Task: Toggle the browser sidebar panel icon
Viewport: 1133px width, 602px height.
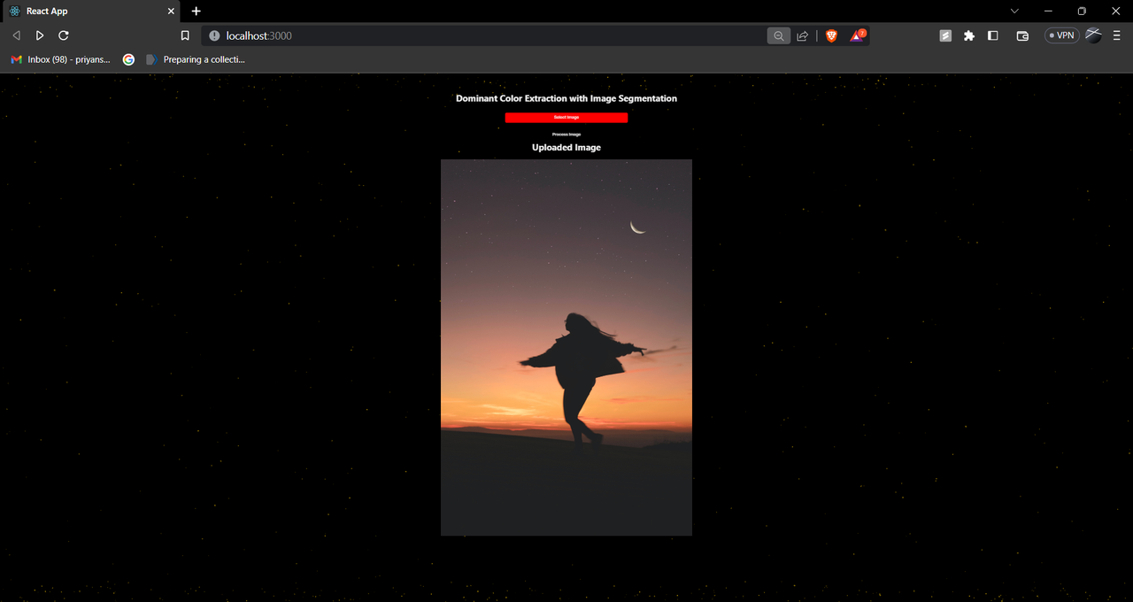Action: [x=993, y=35]
